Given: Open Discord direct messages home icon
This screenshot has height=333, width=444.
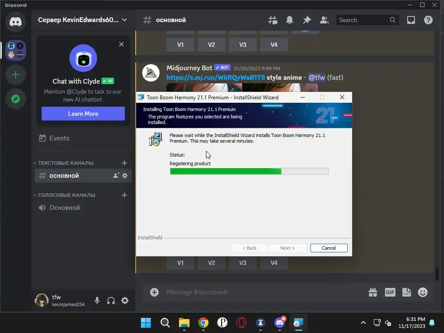Looking at the screenshot, I should pyautogui.click(x=16, y=22).
